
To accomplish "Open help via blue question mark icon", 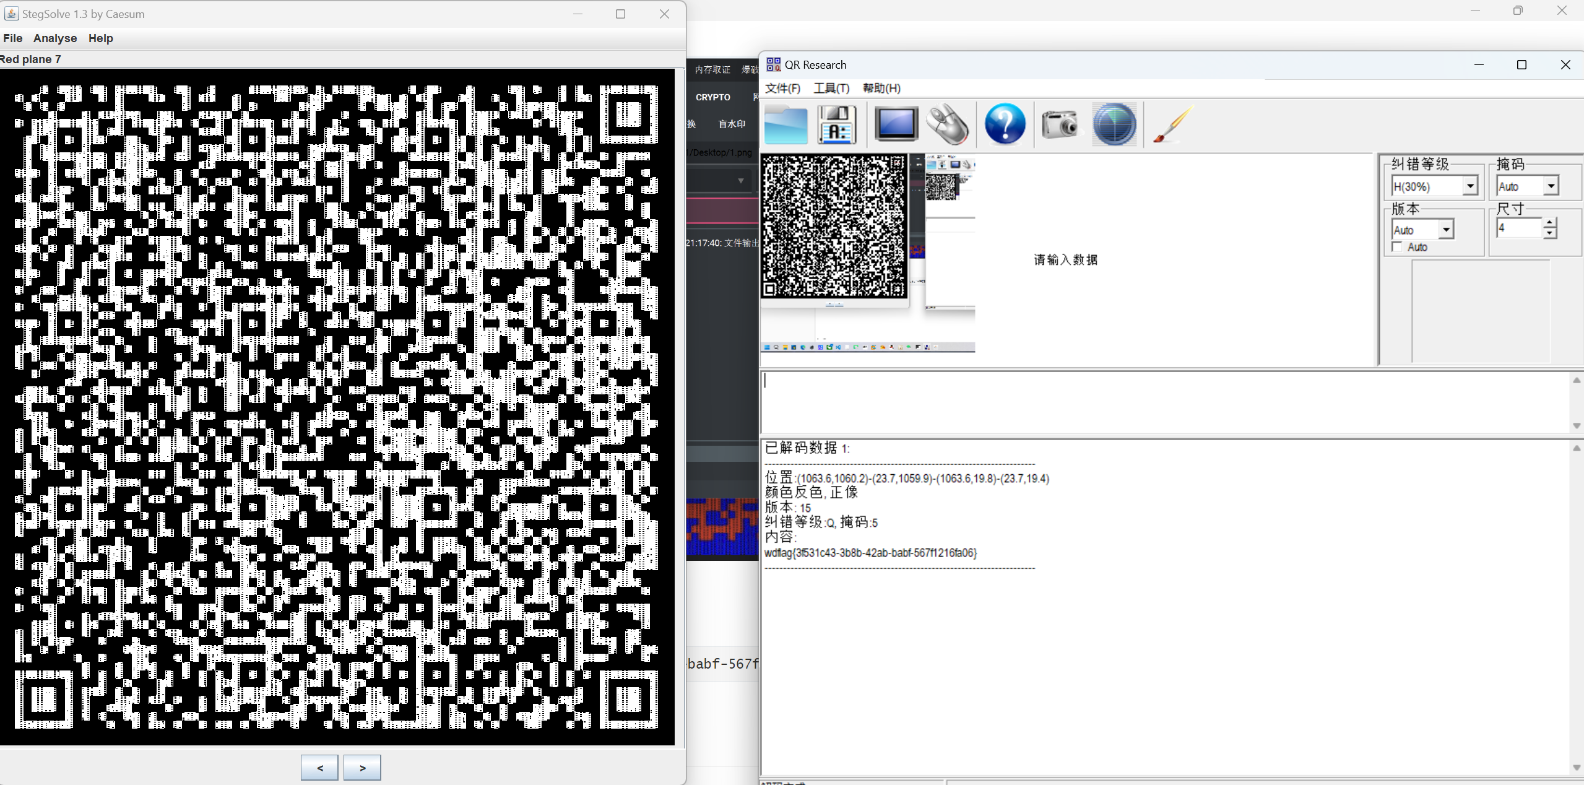I will (1005, 124).
